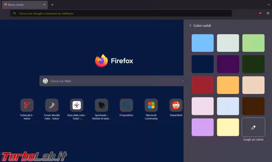Viewport: 272px width, 162px height.
Task: Pick the light blue color swatch
Action: point(202,43)
